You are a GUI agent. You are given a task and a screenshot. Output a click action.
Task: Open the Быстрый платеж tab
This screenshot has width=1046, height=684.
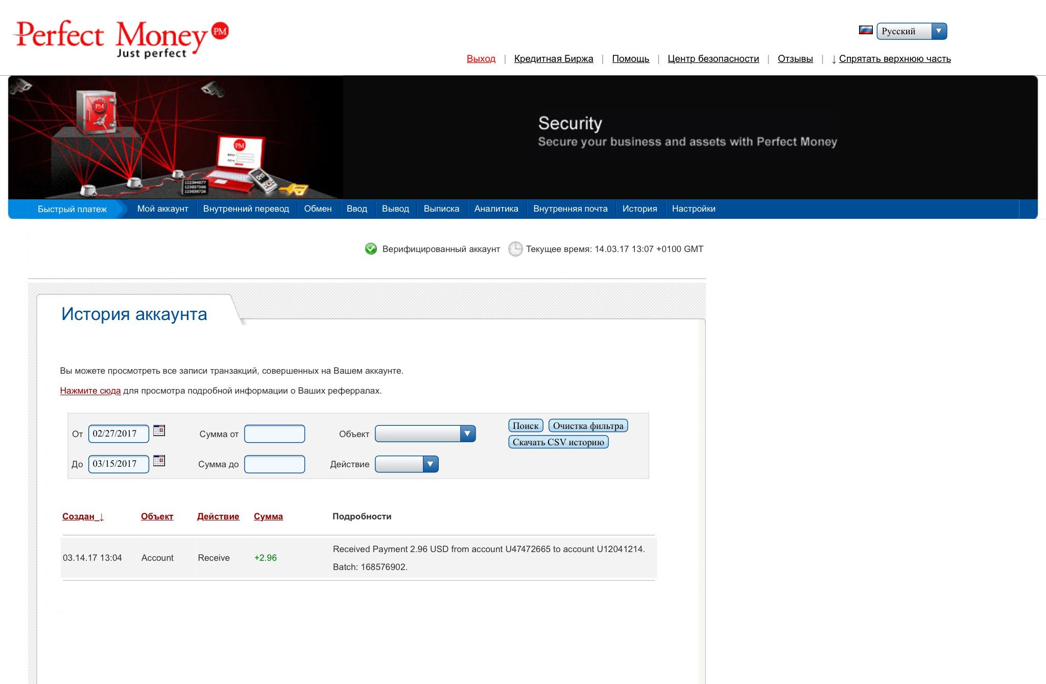[x=72, y=209]
